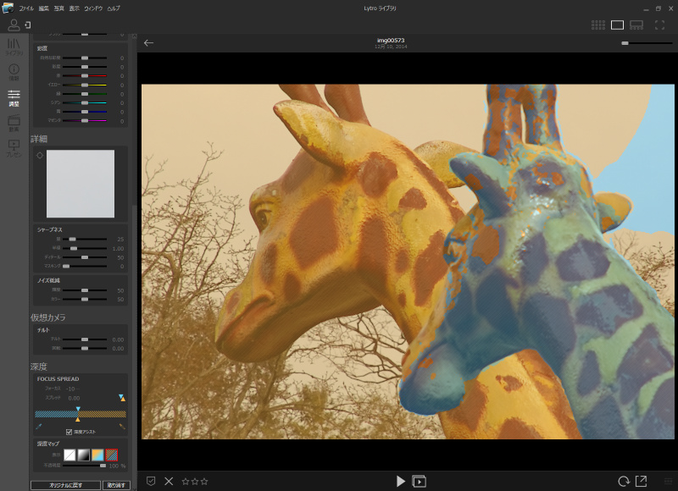Toggle the 深度アシスト checkbox
The image size is (678, 491).
tap(69, 432)
